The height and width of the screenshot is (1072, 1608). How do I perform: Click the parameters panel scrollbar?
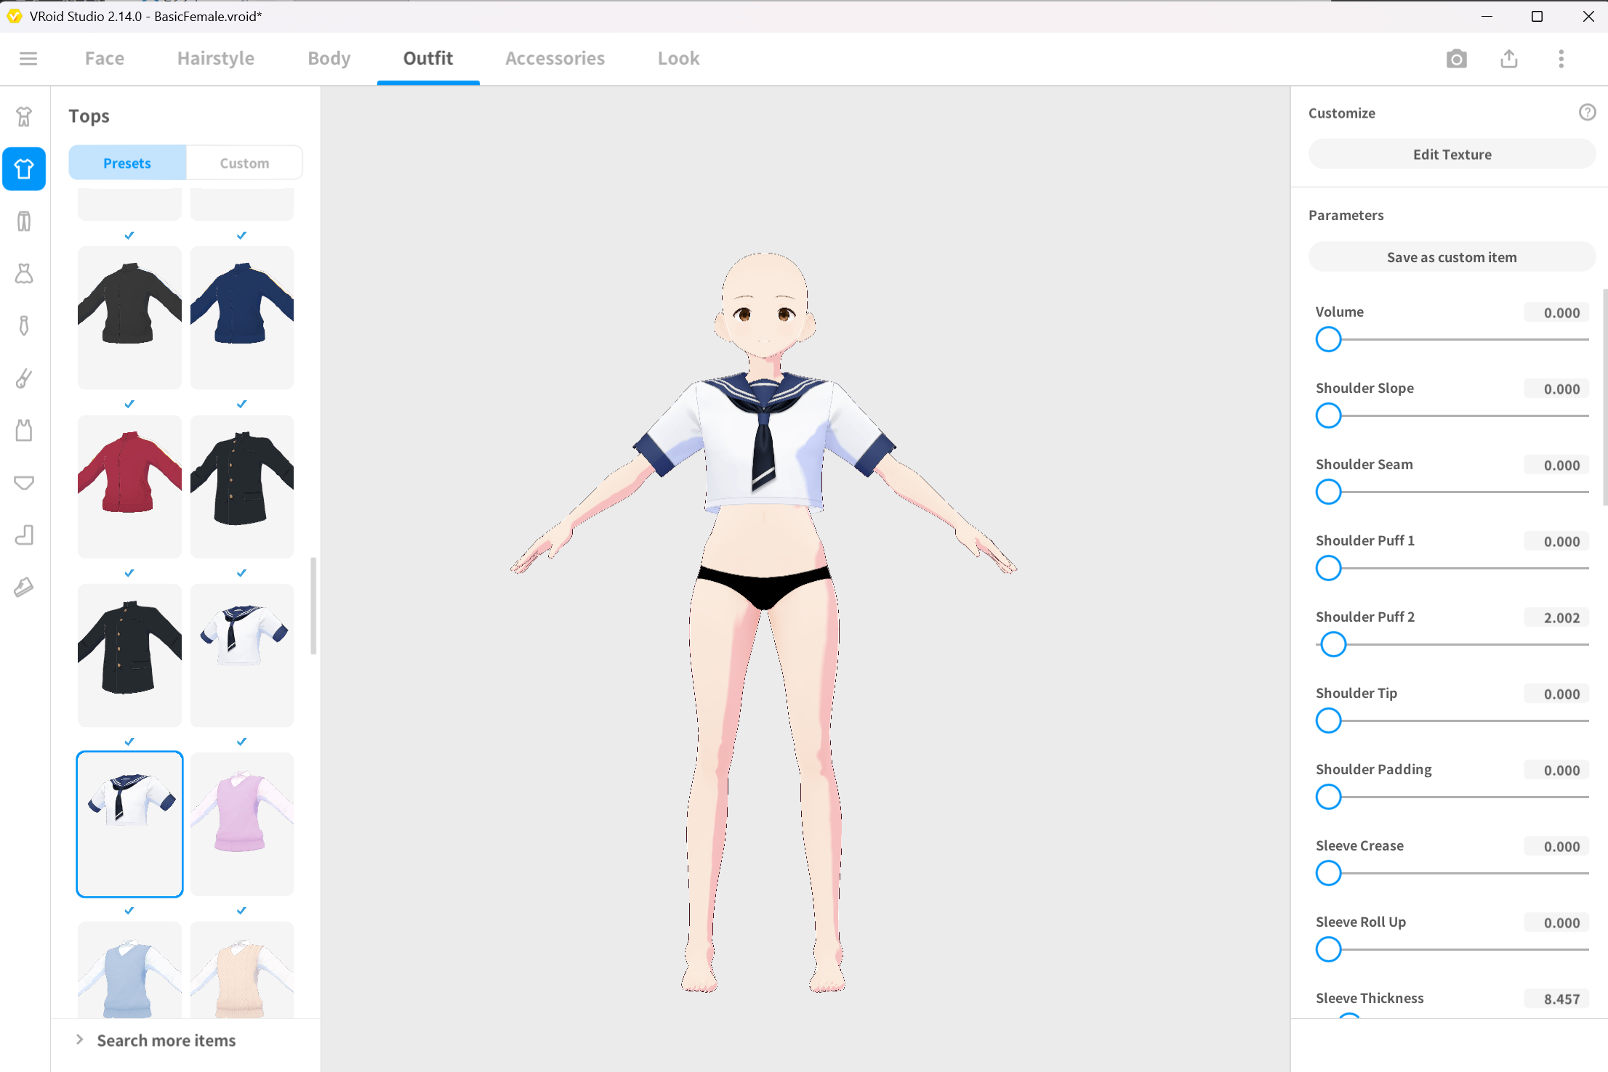1604,397
